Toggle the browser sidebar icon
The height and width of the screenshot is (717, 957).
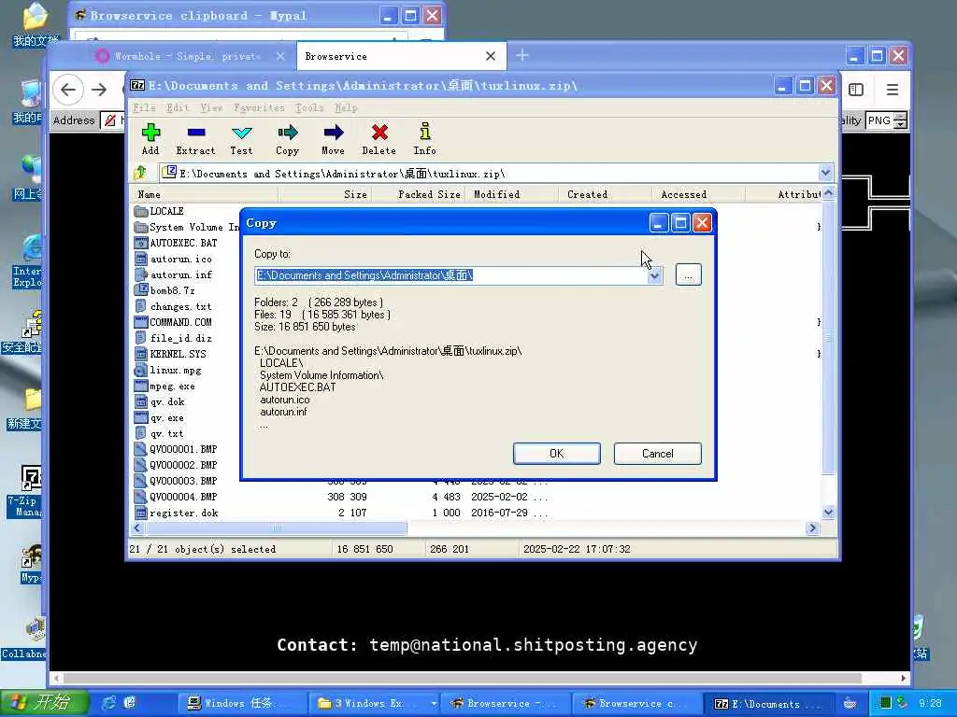(856, 91)
